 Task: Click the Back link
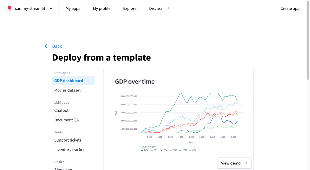click(x=57, y=46)
